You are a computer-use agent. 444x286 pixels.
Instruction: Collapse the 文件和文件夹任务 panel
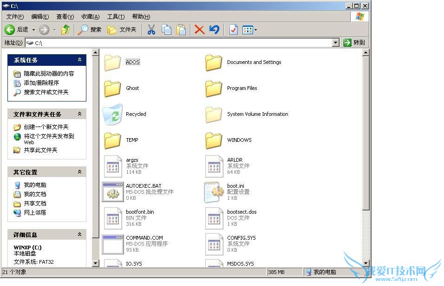79,114
